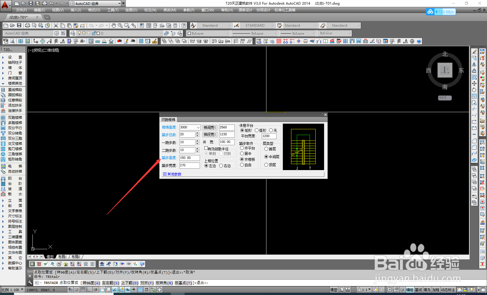
Task: Select 居中 step alignment
Action: coord(246,154)
